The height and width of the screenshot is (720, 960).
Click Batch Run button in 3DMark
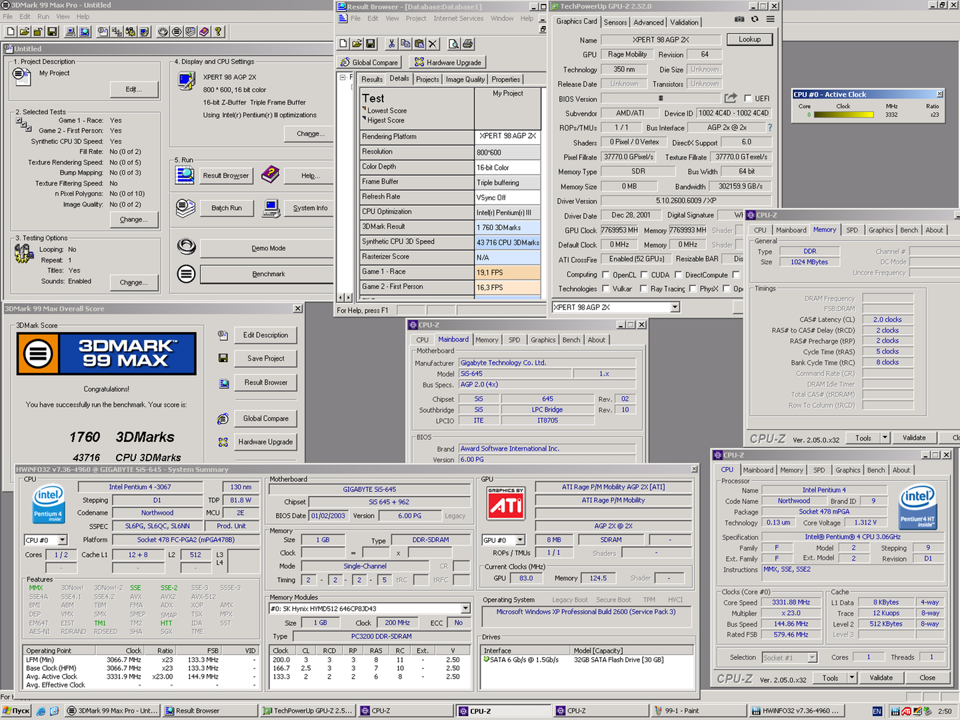click(x=227, y=208)
